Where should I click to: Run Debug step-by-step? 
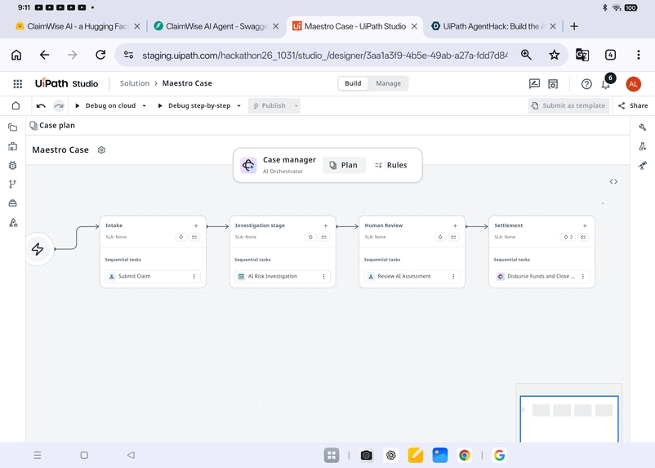point(194,106)
